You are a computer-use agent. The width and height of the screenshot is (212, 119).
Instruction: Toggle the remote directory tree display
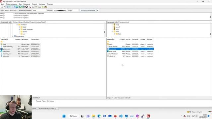[x=14, y=7]
